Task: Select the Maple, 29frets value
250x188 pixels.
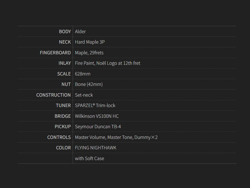Action: 89,53
